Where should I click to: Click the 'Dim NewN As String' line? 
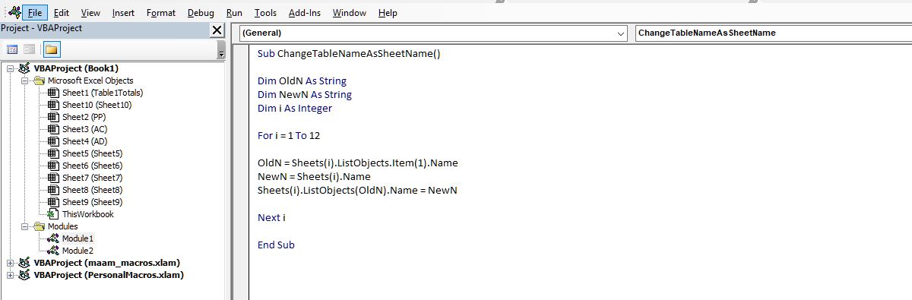[x=305, y=95]
